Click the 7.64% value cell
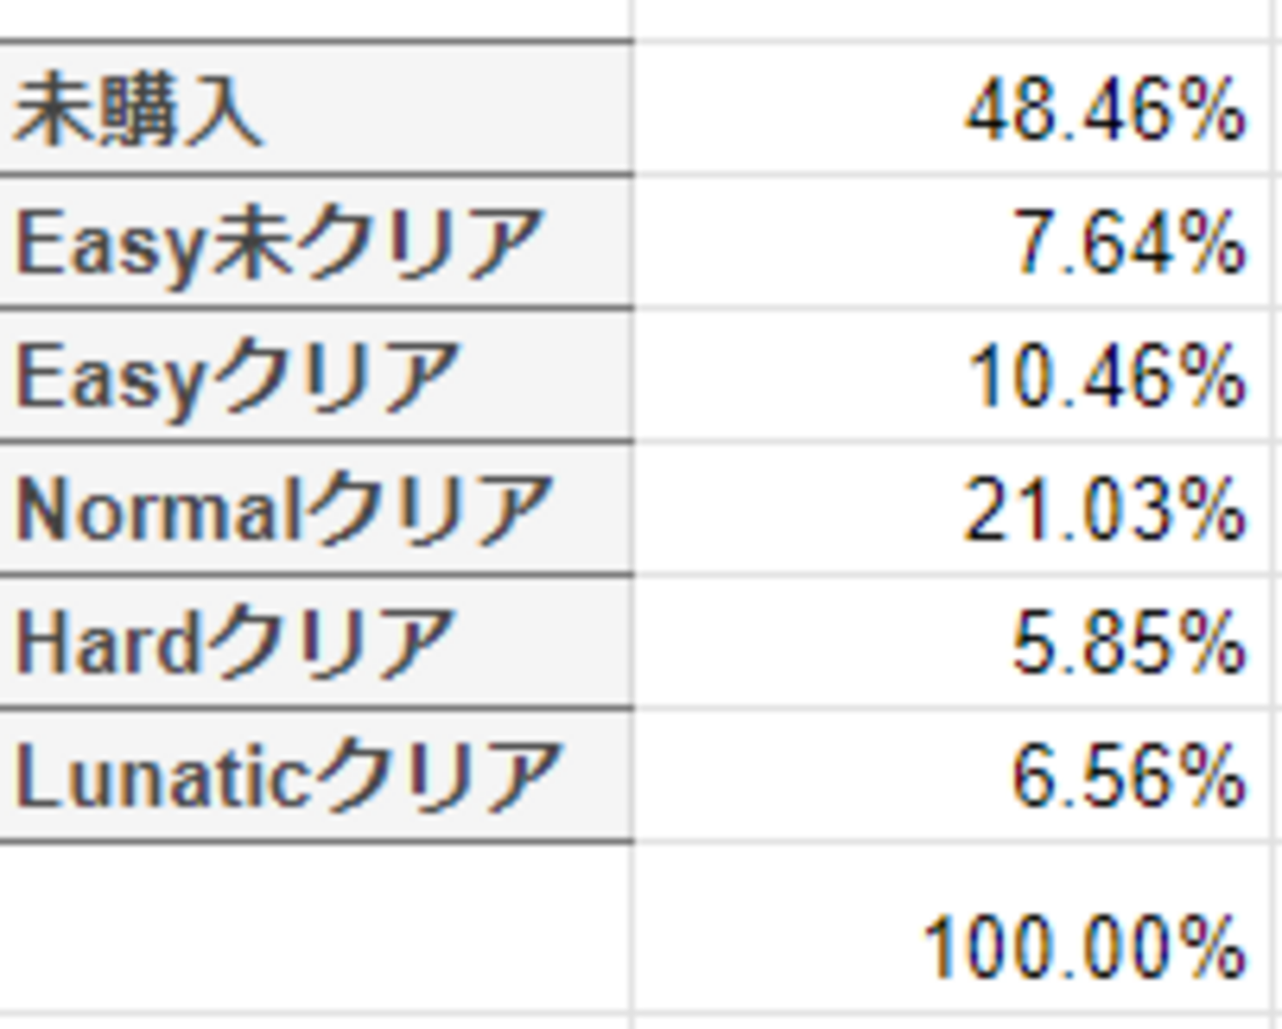The width and height of the screenshot is (1282, 1029). [951, 243]
